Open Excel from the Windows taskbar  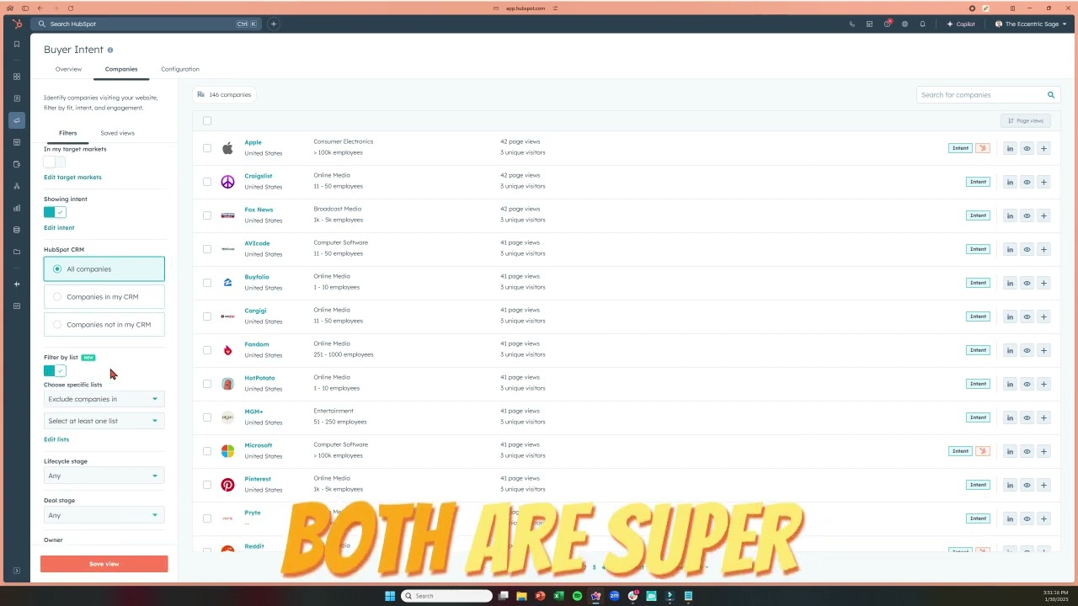pyautogui.click(x=558, y=596)
